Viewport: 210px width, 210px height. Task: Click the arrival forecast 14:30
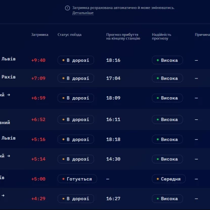click(x=113, y=159)
